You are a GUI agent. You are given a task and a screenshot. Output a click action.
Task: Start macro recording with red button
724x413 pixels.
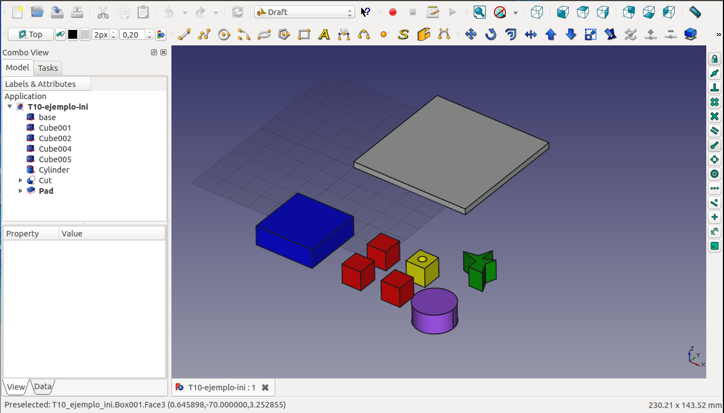[393, 12]
